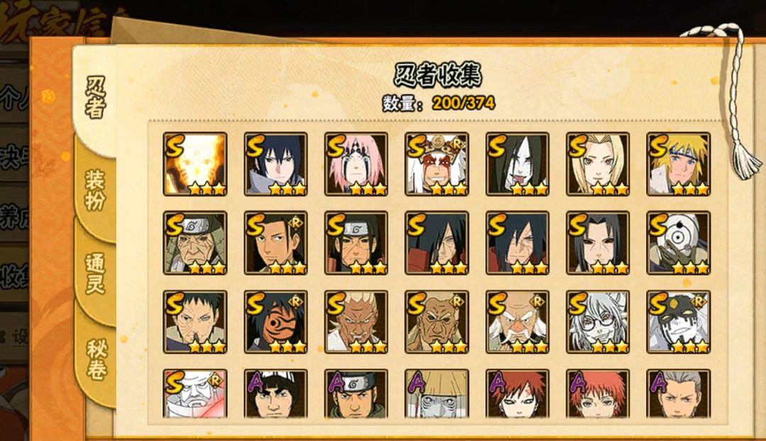Image resolution: width=766 pixels, height=441 pixels.
Task: Select the white spiral-masked Tobi ninja card
Action: point(679,243)
